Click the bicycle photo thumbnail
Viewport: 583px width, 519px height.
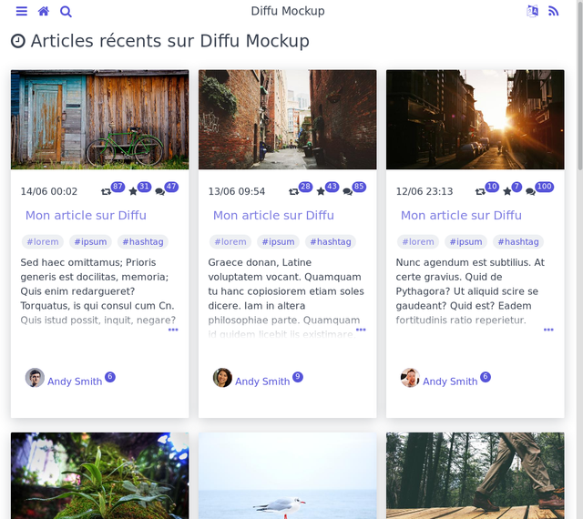click(x=99, y=119)
